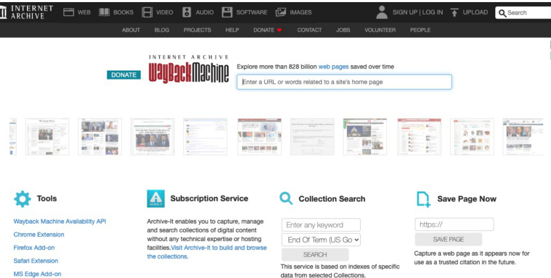Click the Images picture icon
This screenshot has width=551, height=278.
[281, 12]
